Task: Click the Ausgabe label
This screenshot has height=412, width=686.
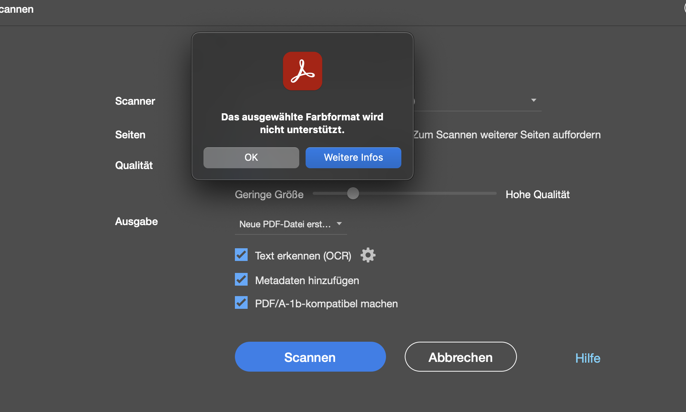Action: tap(136, 221)
